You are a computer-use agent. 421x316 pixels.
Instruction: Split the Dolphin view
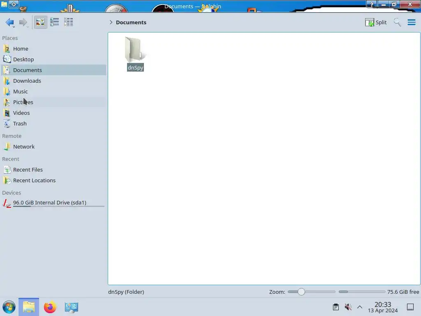(376, 22)
